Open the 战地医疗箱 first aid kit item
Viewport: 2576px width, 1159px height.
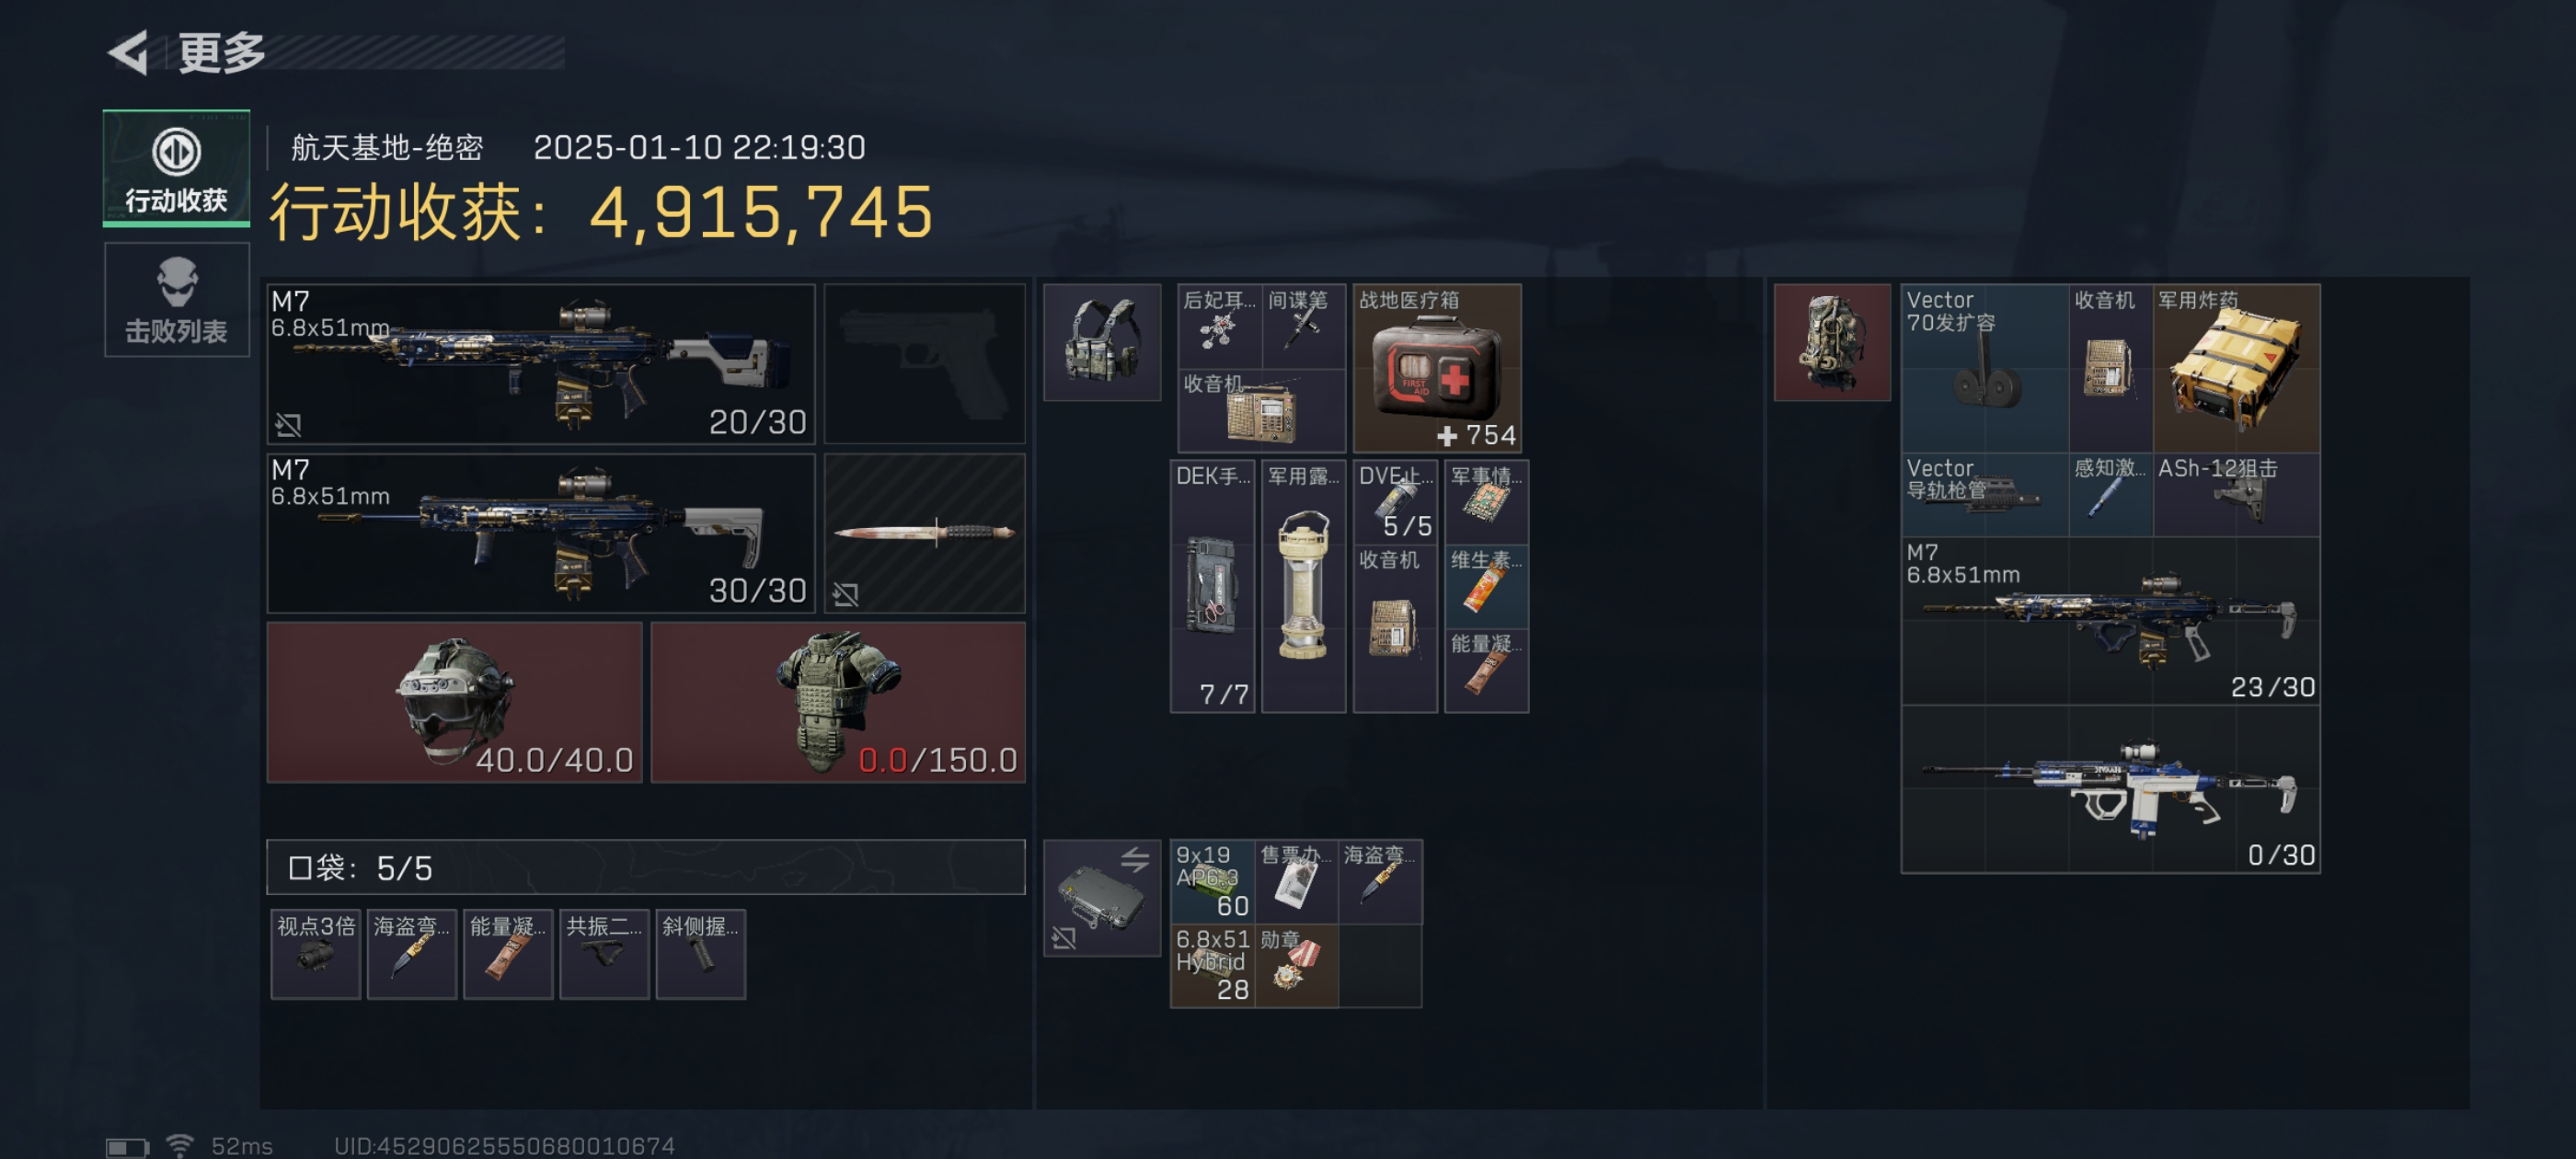pyautogui.click(x=1437, y=368)
